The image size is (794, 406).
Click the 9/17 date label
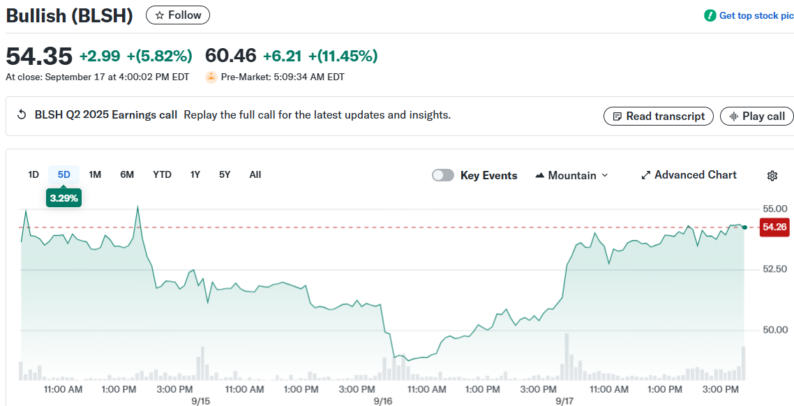pos(564,400)
